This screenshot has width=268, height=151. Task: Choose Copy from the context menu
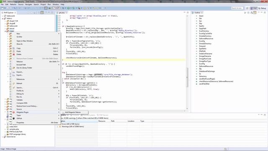coord(36,48)
